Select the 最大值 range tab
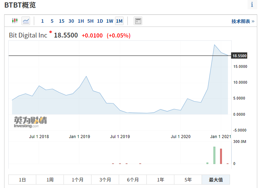 (x=216, y=180)
